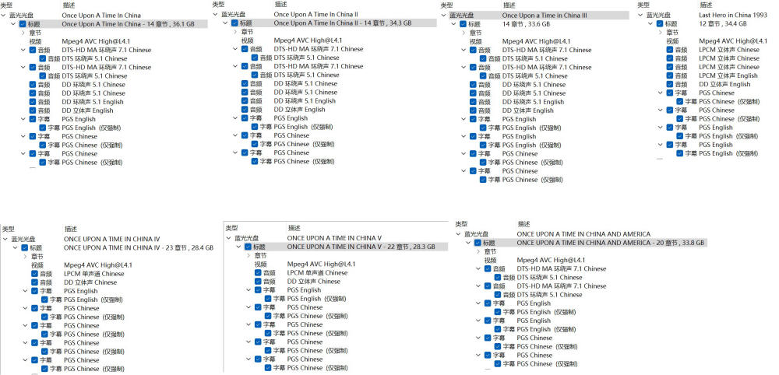Disable DD 5.1 English audio in the 36.1 GB title

33,102
